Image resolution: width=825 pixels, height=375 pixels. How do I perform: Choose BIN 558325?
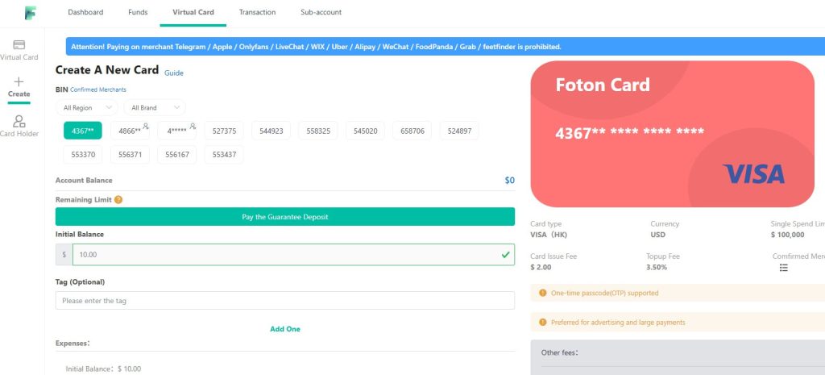click(318, 131)
